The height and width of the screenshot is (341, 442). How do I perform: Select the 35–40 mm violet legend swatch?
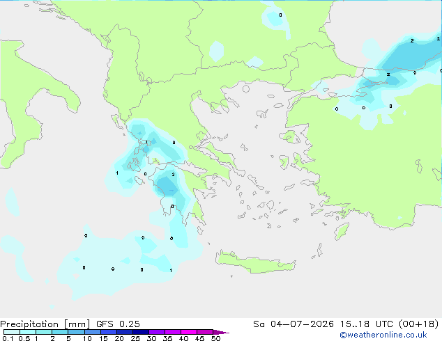tap(173, 332)
